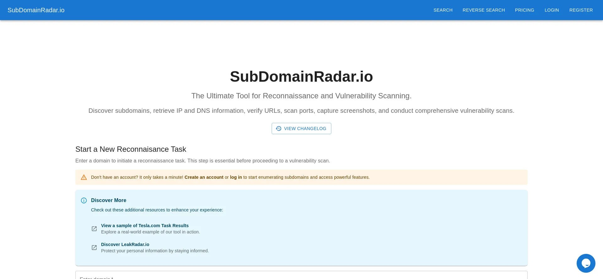Click the external link icon beside Discover LeakRadar.io

[94, 248]
